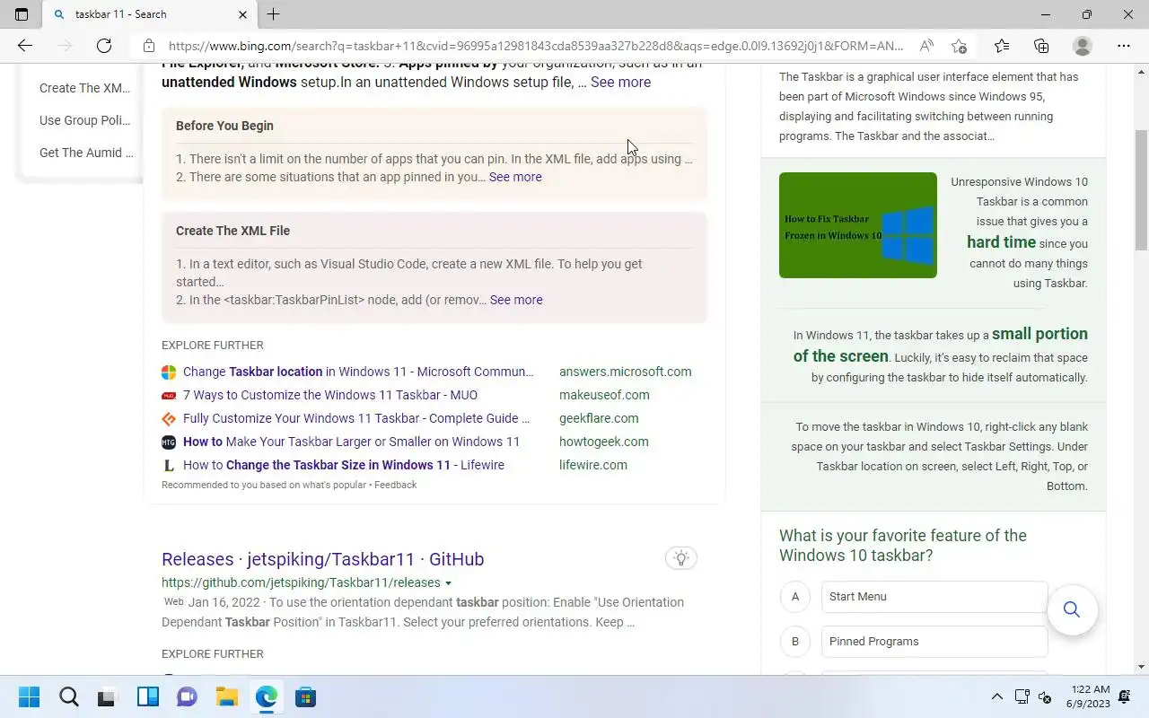This screenshot has height=718, width=1149.
Task: Open Edge Settings and more menu
Action: (1124, 46)
